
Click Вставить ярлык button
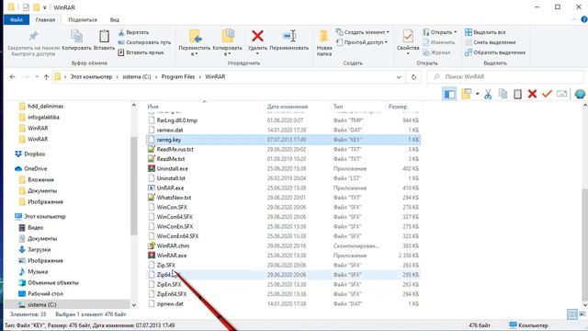pyautogui.click(x=141, y=52)
